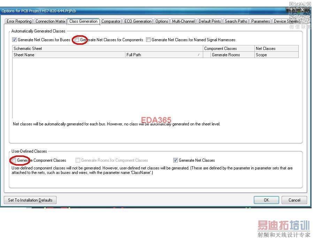The image size is (313, 240).
Task: Uncheck user-defined Generate Net Classes
Action: pos(175,160)
